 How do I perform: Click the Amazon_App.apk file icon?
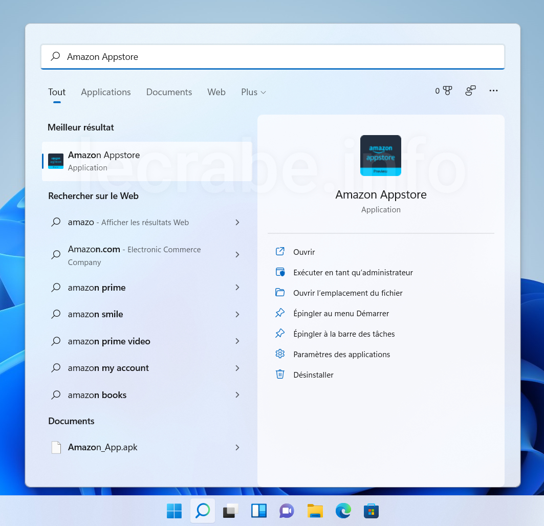56,447
